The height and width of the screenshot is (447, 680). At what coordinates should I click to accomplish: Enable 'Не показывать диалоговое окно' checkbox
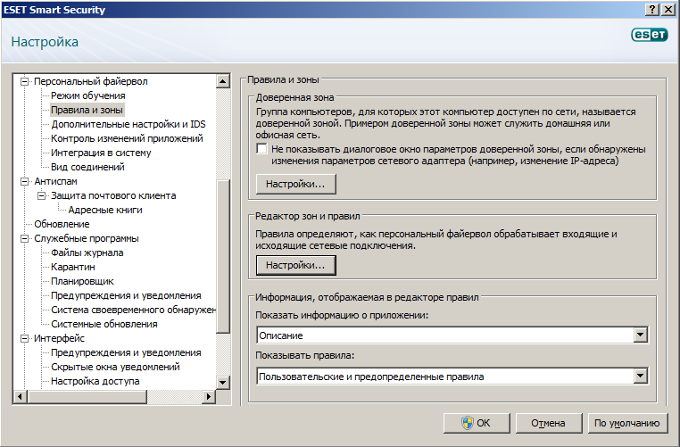tap(262, 149)
